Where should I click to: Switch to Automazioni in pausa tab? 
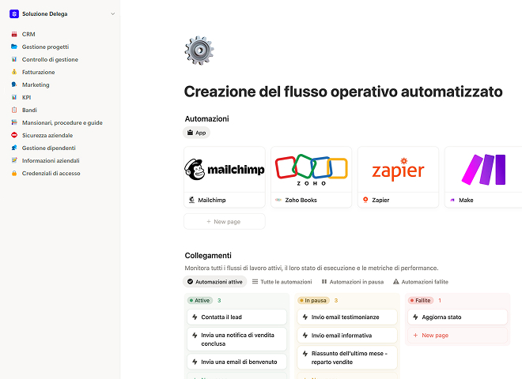tap(353, 282)
